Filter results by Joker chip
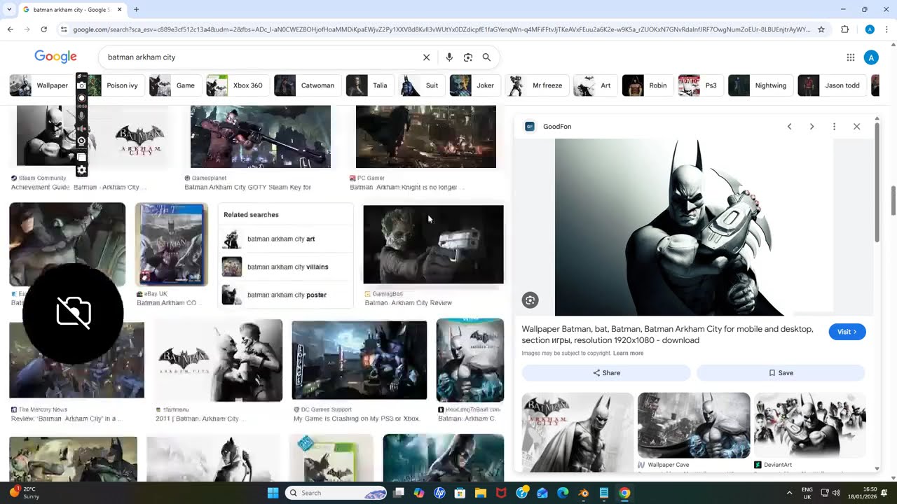Image resolution: width=897 pixels, height=504 pixels. (x=474, y=85)
